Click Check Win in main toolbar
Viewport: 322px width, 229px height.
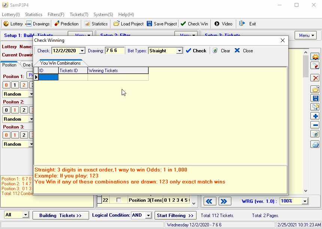pyautogui.click(x=194, y=24)
